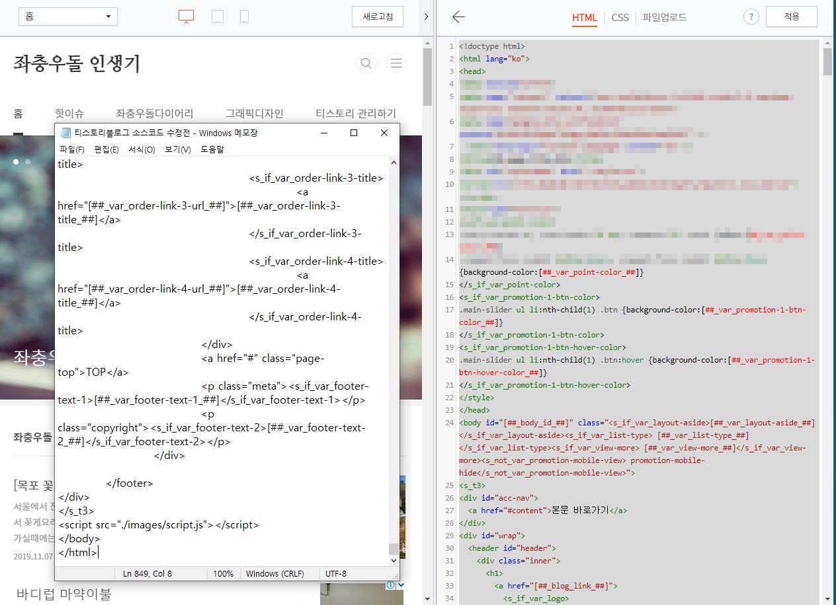This screenshot has height=605, width=836.
Task: Click <!doctype html> on line 1
Action: [492, 46]
